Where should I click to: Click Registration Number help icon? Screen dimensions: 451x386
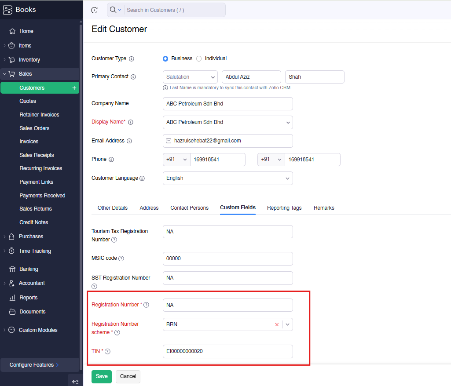[147, 305]
